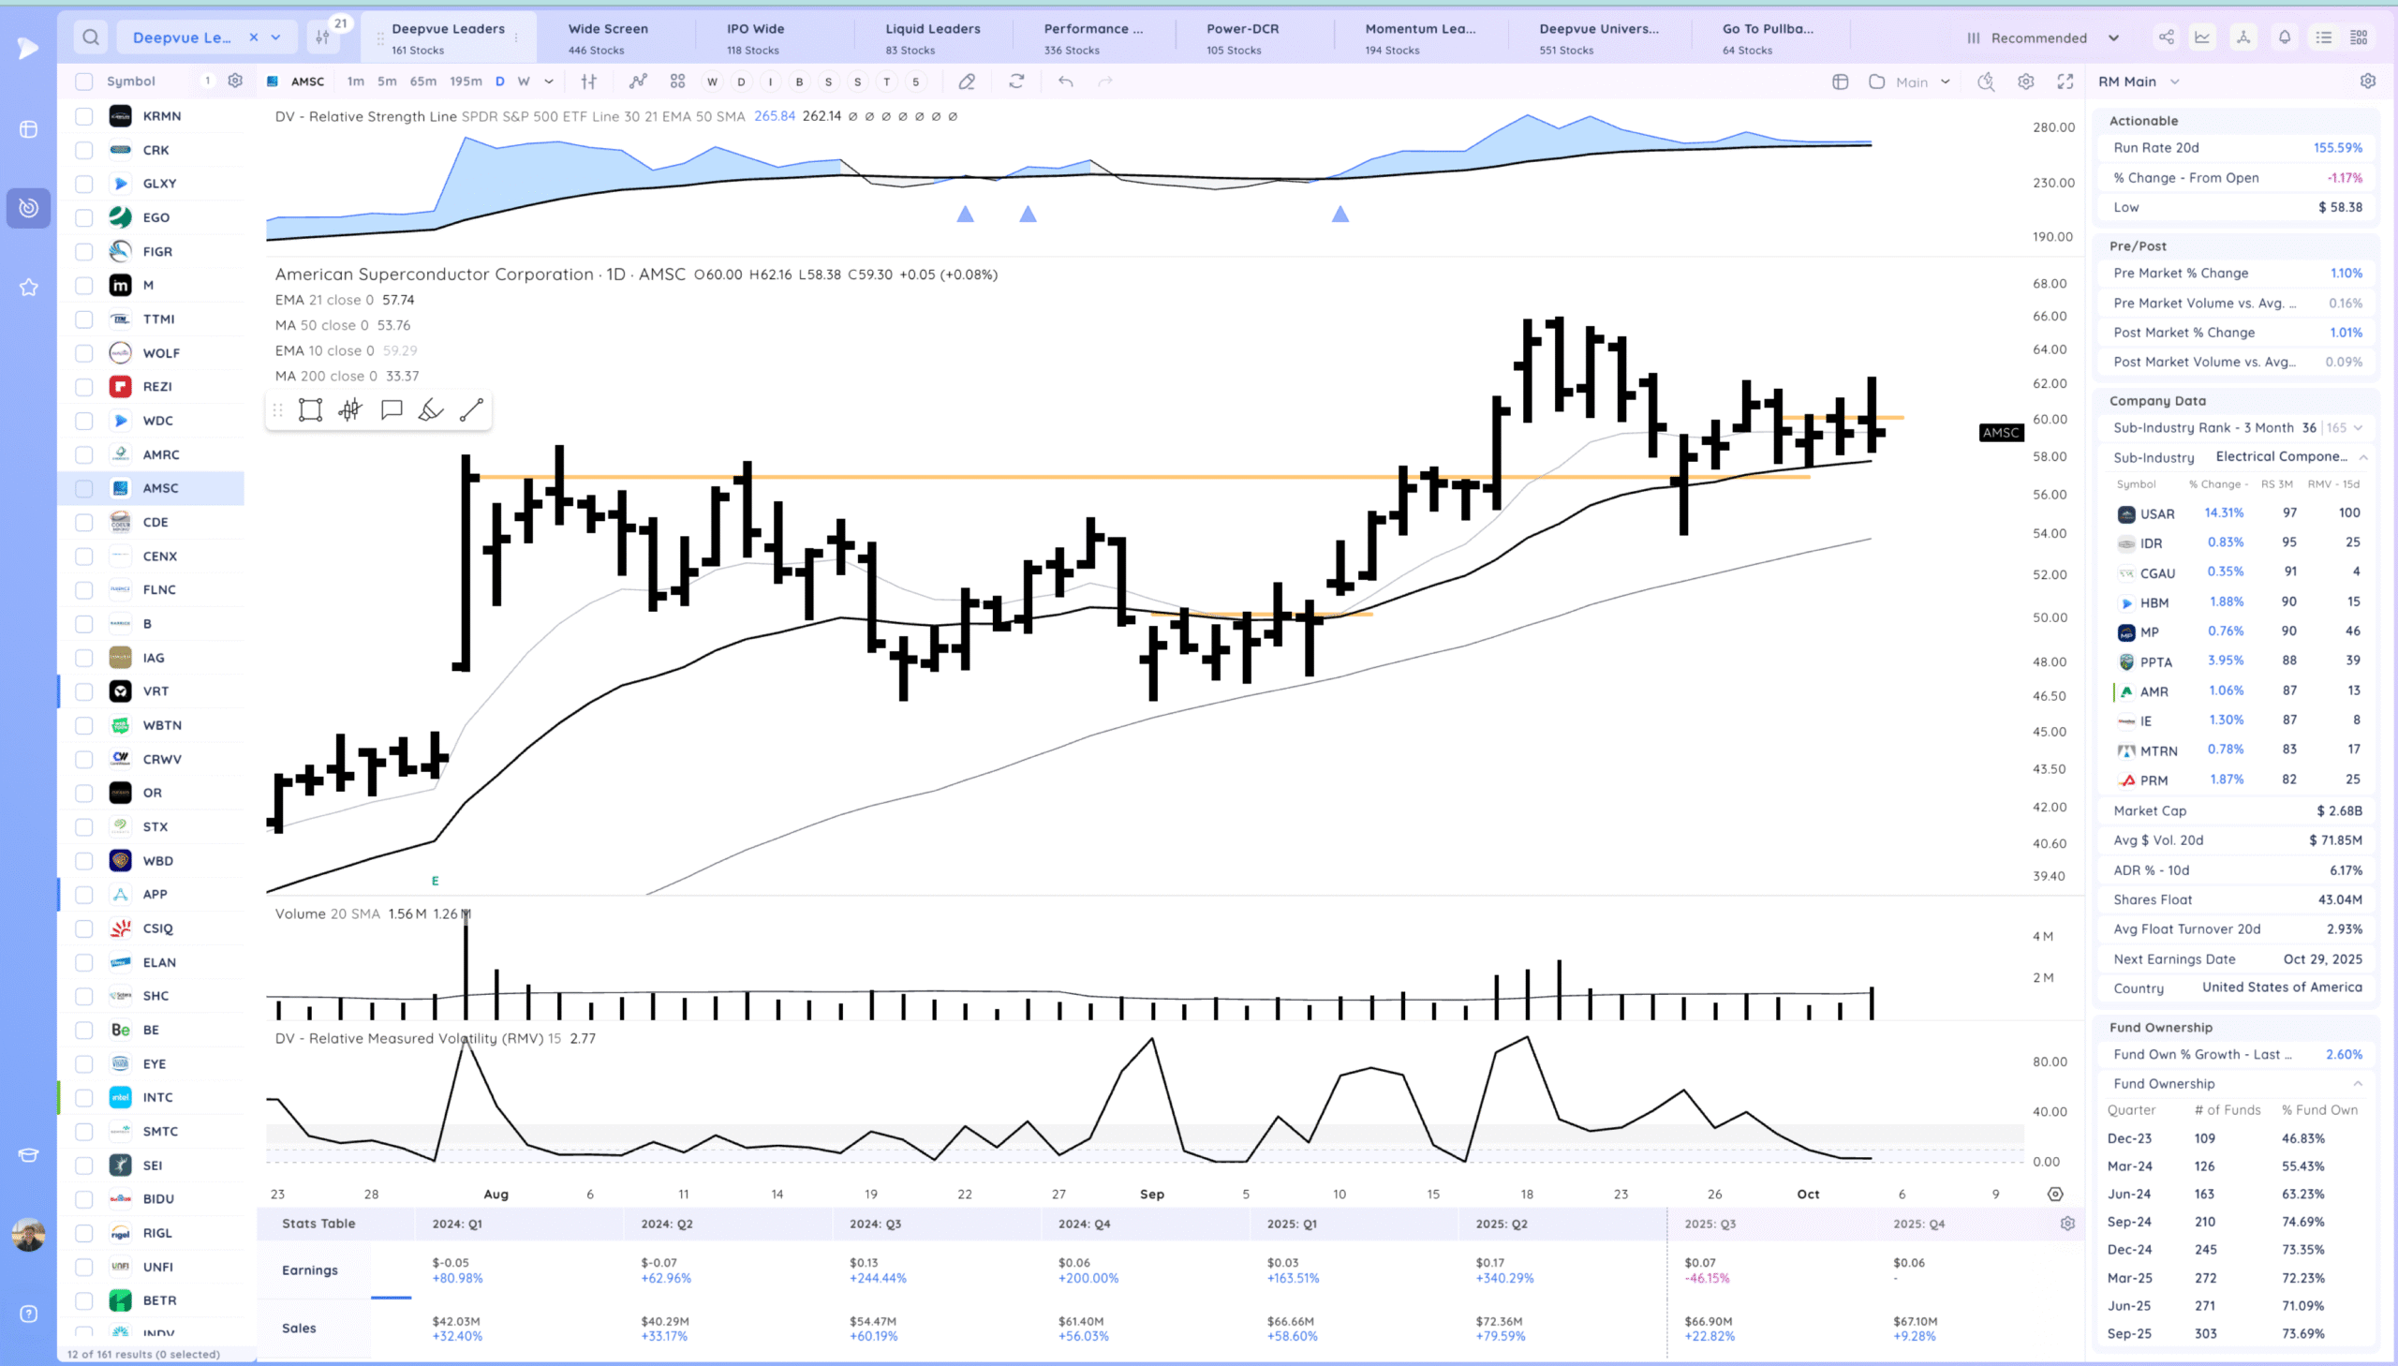Open the alerts bell icon

click(x=2285, y=37)
